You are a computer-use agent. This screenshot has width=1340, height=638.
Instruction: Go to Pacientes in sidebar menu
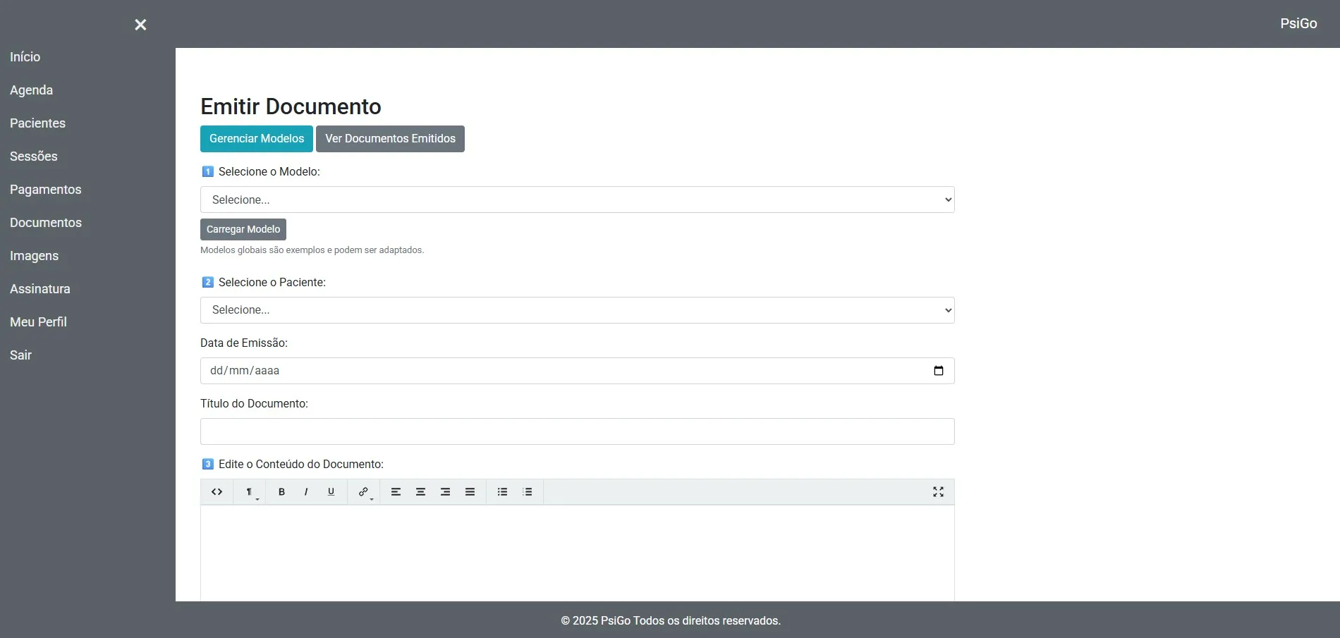(37, 123)
